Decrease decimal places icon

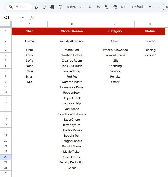106,7
